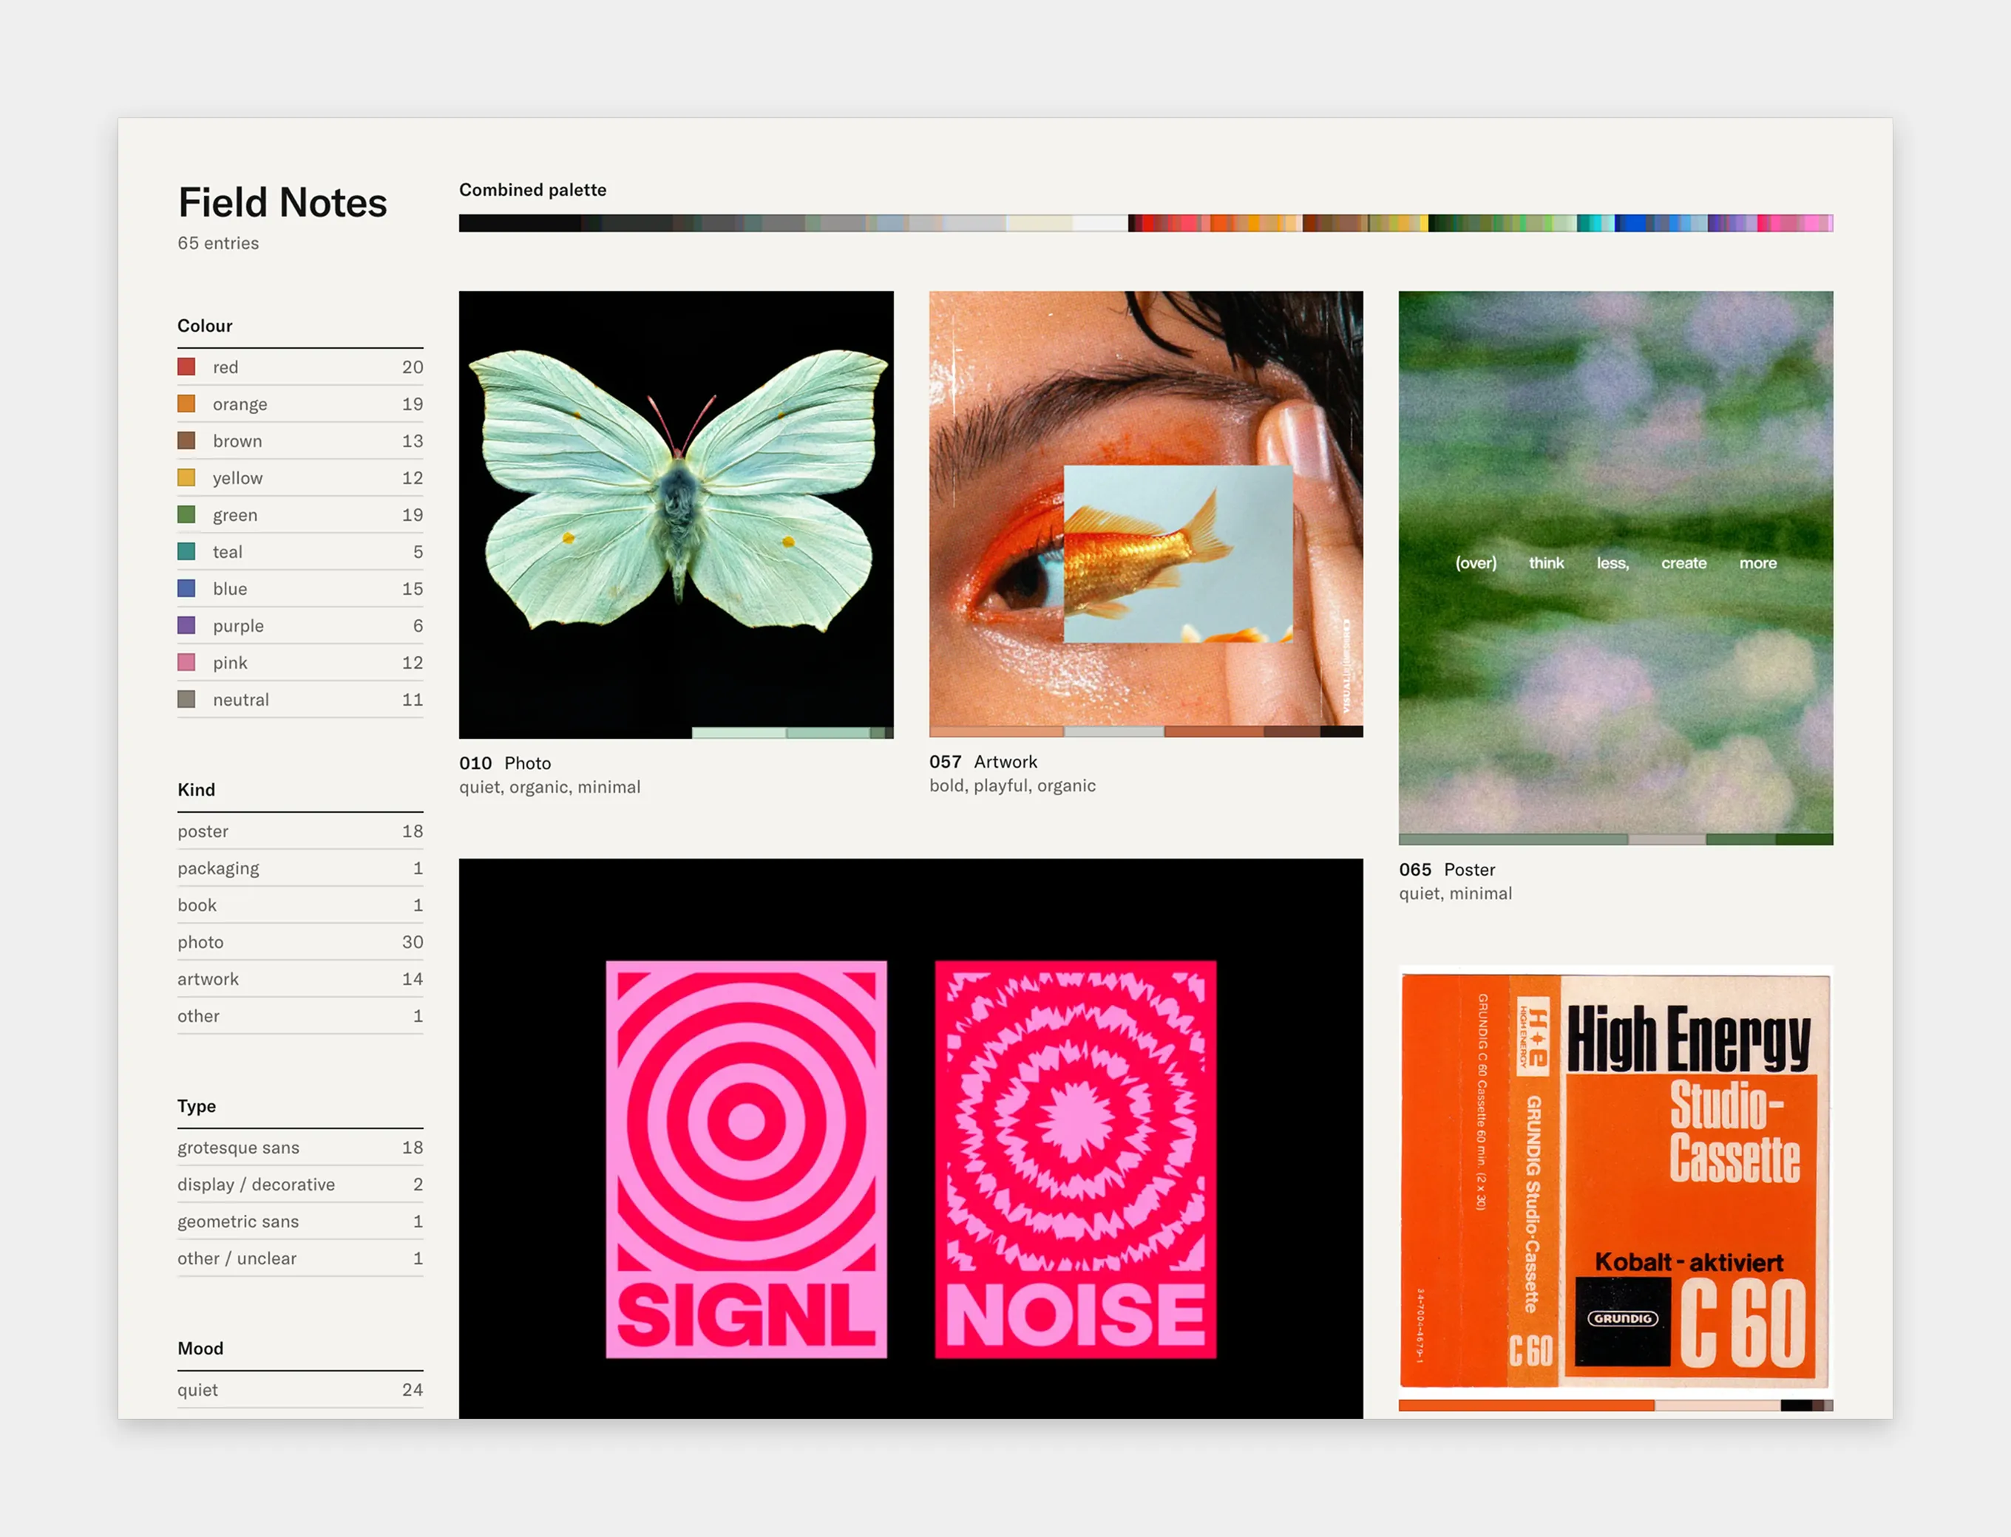Screen dimensions: 2011x1537
Task: Click the Colour section heading
Action: coord(205,326)
